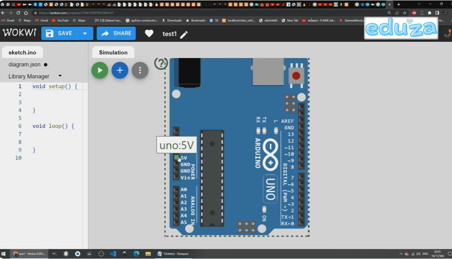Click the question mark help icon
This screenshot has width=452, height=259.
[x=161, y=63]
